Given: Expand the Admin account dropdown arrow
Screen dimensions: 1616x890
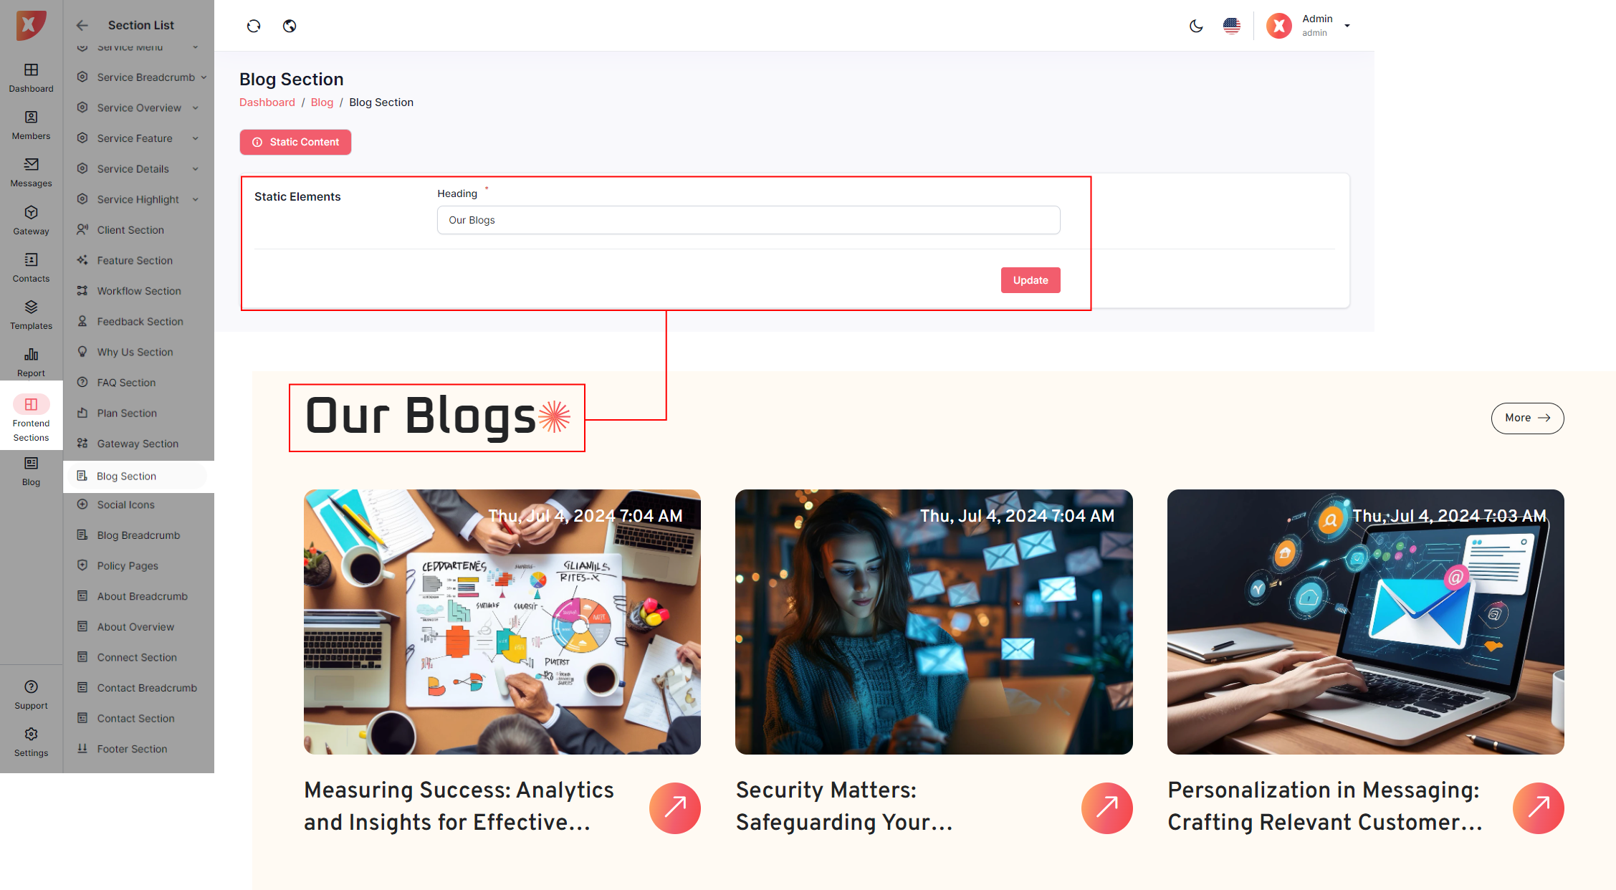Looking at the screenshot, I should pos(1347,26).
